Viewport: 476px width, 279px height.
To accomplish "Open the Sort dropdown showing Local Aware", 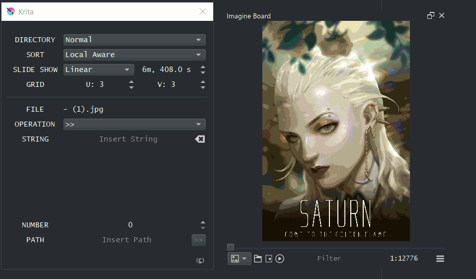I will pos(134,55).
